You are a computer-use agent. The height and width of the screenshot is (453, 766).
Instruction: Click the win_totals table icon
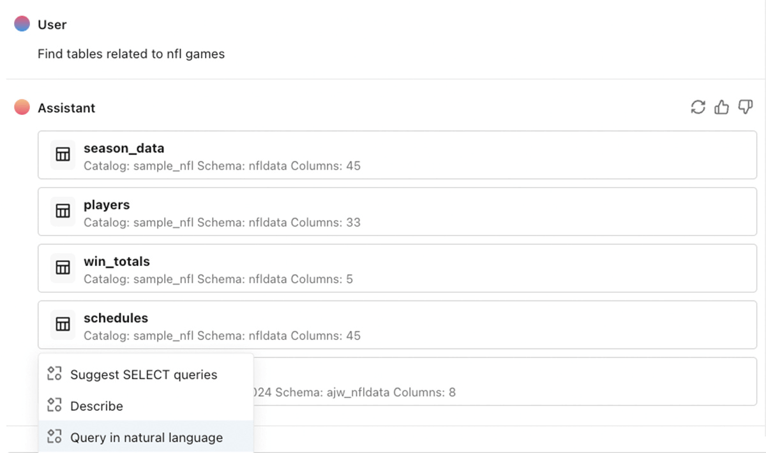point(63,267)
